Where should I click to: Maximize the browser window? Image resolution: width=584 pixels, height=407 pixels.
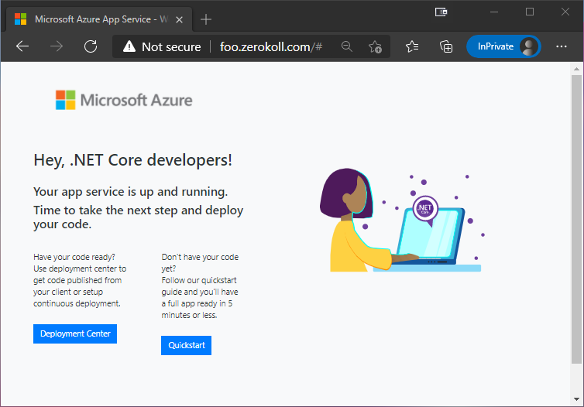(x=530, y=12)
